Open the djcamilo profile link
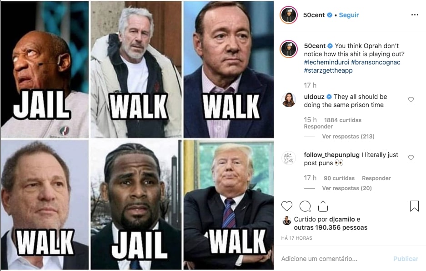 pyautogui.click(x=342, y=219)
